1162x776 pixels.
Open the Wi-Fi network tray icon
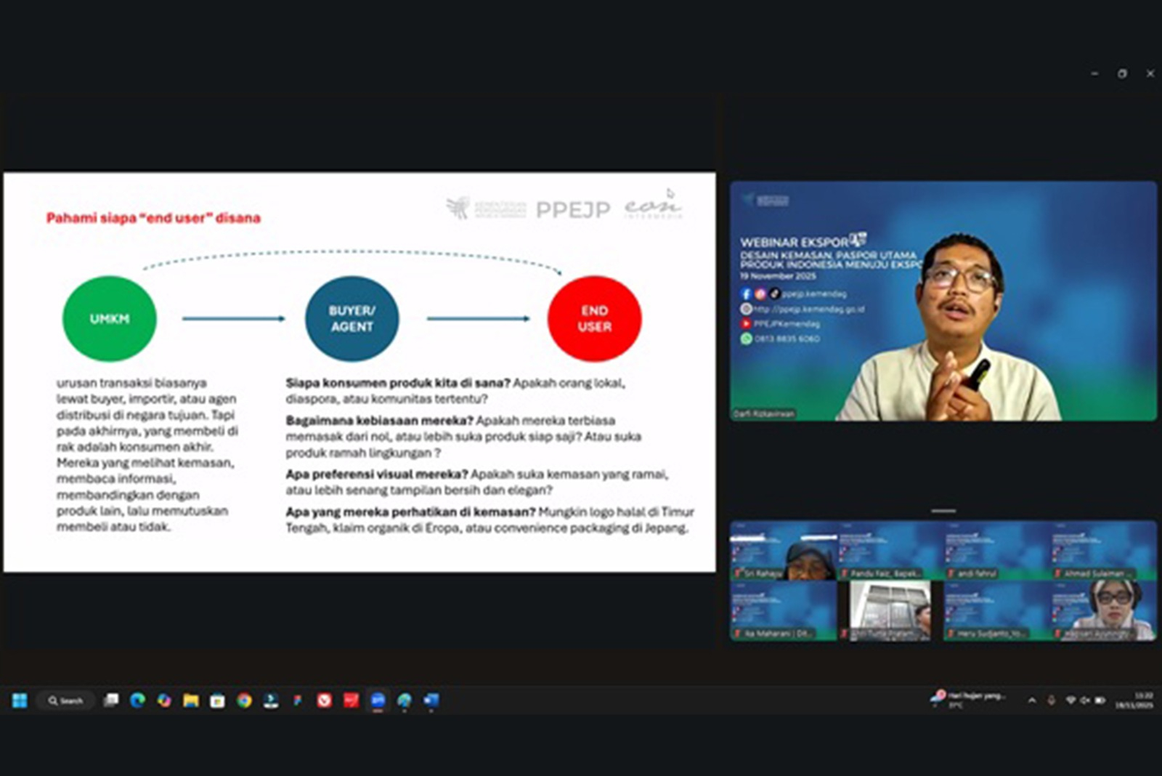click(x=1070, y=700)
